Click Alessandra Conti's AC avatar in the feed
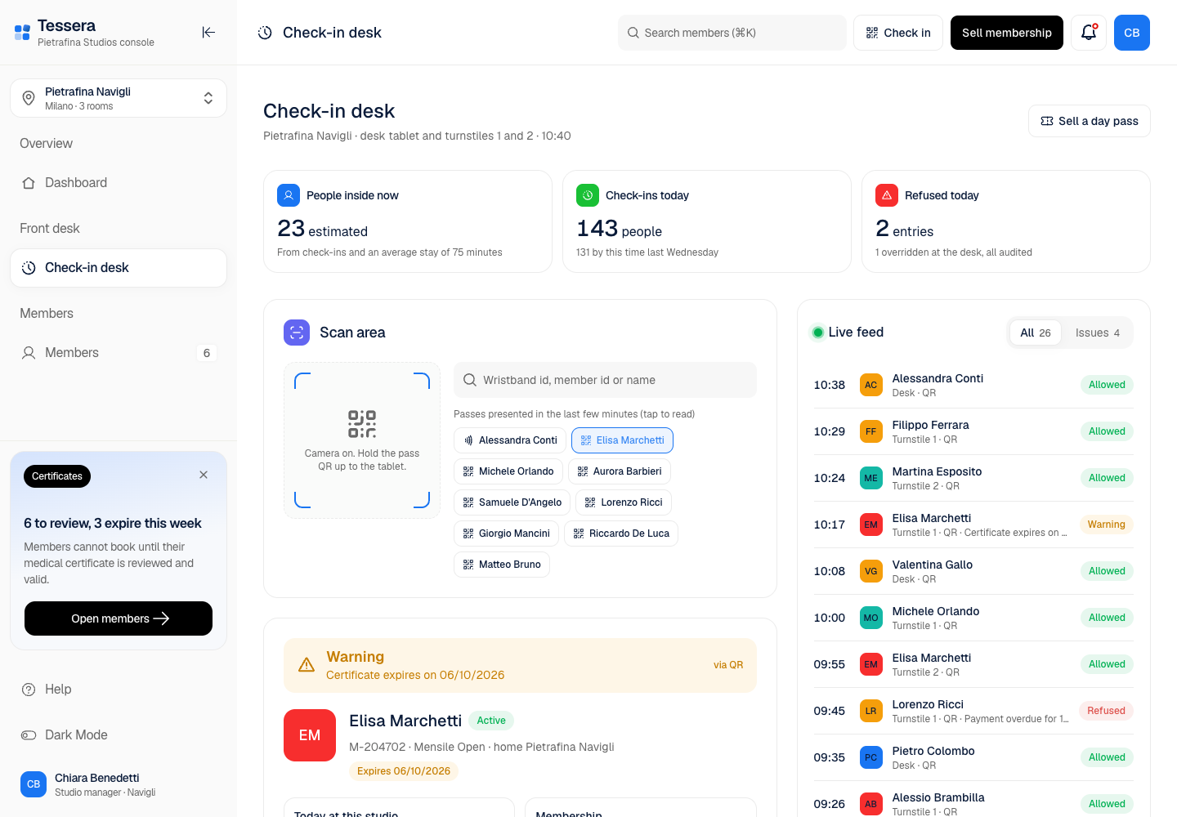Screen dimensions: 1177x817 click(x=871, y=385)
